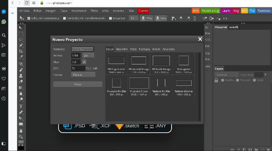Open the px units dropdown

pos(88,56)
